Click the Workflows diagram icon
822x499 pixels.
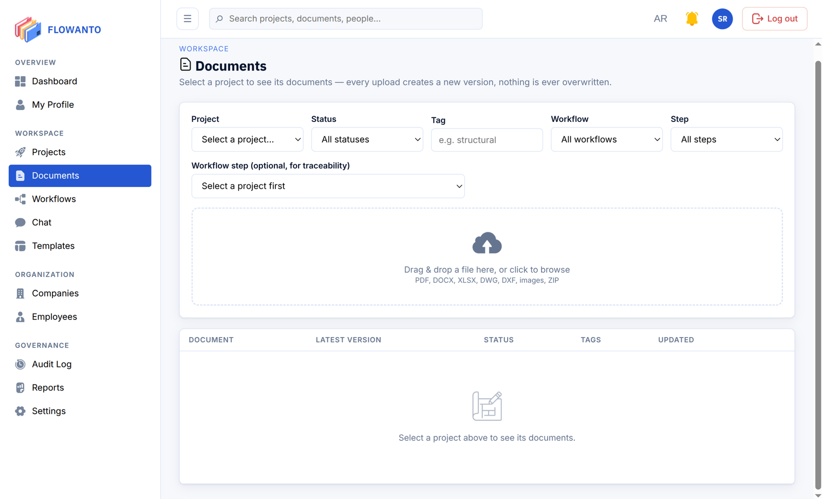pyautogui.click(x=20, y=199)
